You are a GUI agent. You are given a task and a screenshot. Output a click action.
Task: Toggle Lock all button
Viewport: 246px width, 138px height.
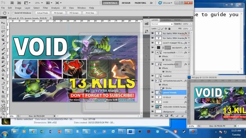[x=170, y=29]
